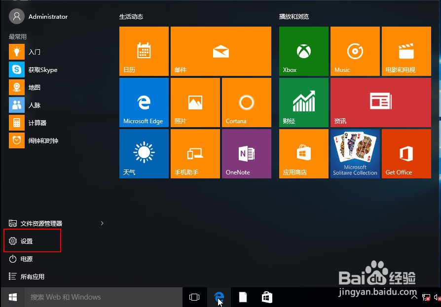Launch the Xbox tile
Viewport: 441px width, 307px height.
tap(304, 51)
